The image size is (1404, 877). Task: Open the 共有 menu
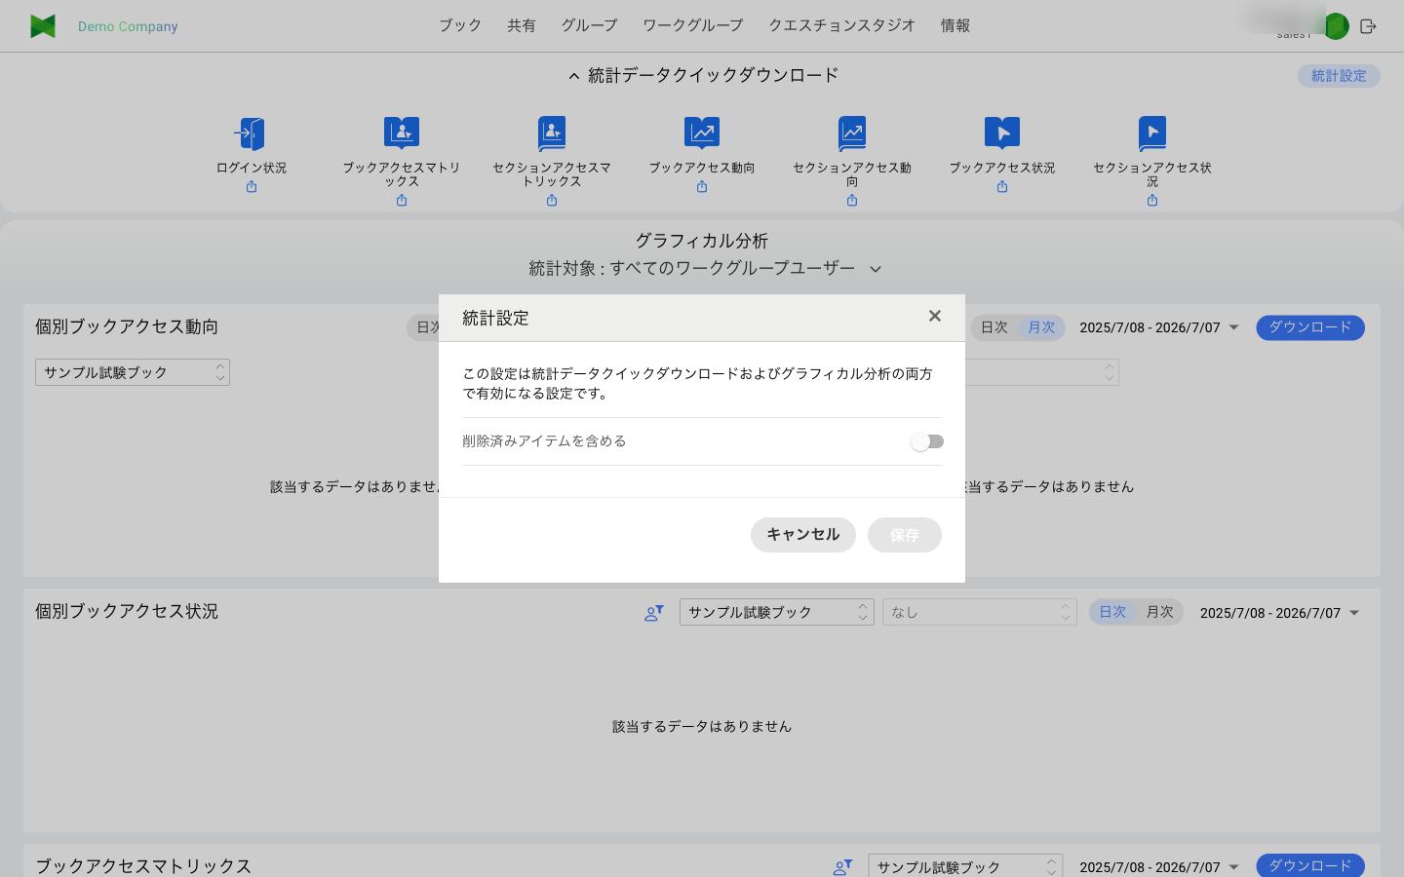pos(522,25)
